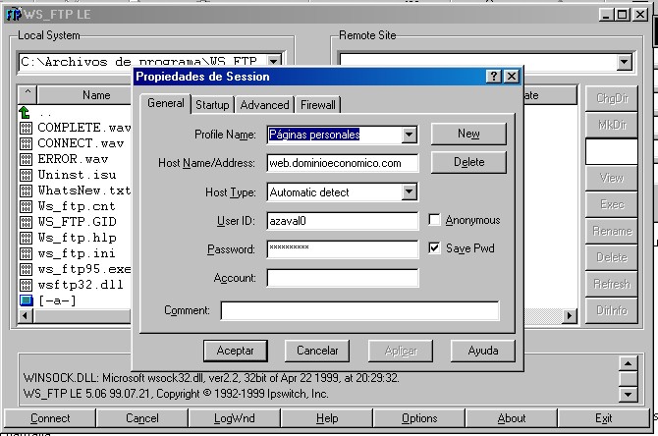Click the Name column header
The image size is (658, 436).
[96, 95]
